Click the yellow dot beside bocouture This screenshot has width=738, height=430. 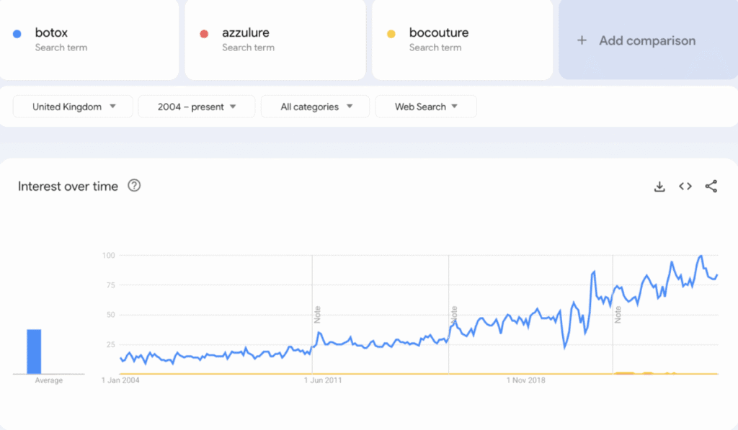391,34
